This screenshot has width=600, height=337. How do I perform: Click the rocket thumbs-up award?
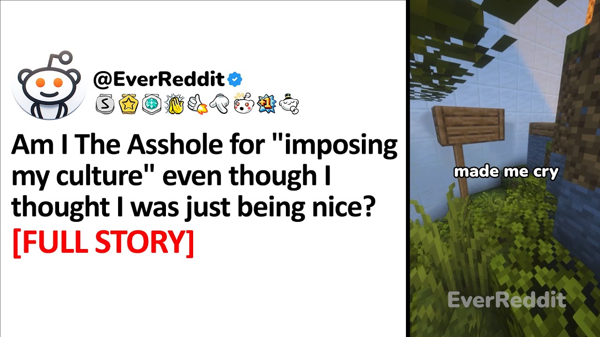pos(198,105)
